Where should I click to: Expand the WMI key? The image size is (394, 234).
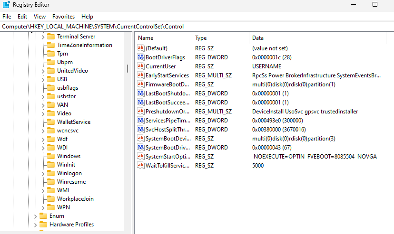pyautogui.click(x=43, y=191)
